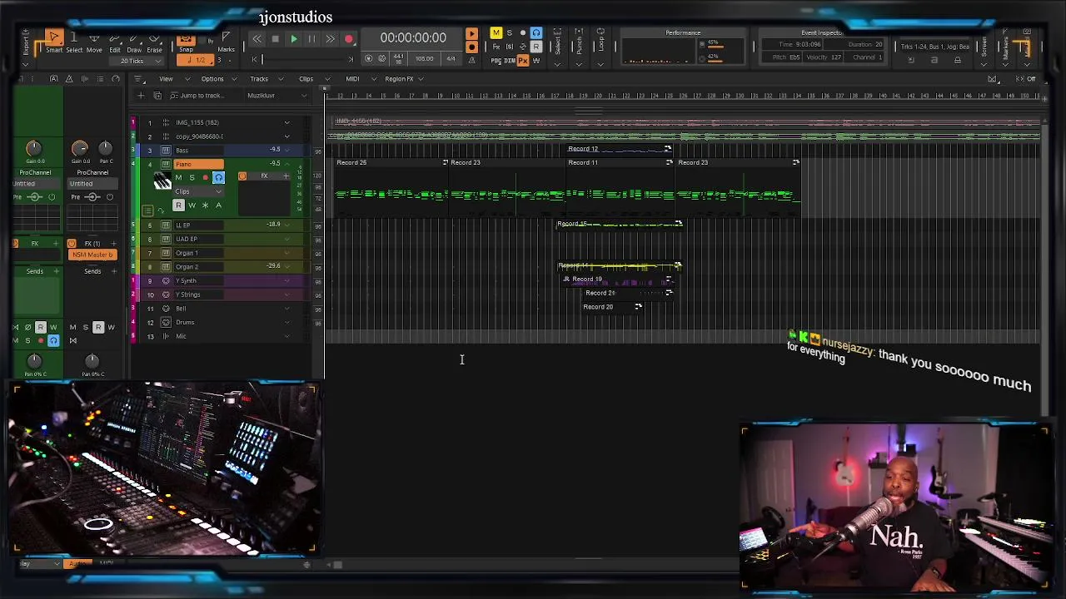Arm the Piano track for recording

205,177
